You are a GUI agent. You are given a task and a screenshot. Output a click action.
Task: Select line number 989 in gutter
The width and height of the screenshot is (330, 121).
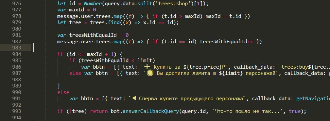click(x=17, y=86)
